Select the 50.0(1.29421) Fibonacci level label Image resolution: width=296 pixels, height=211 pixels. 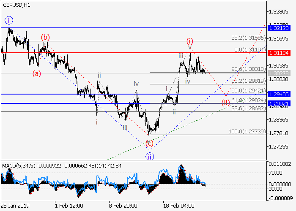coord(249,91)
